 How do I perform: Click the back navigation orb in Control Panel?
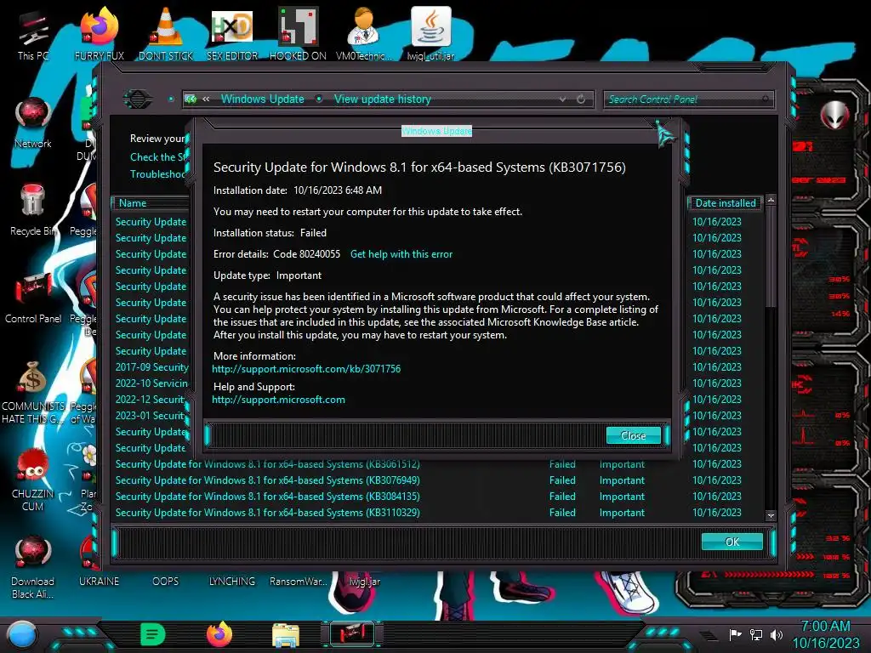[138, 99]
